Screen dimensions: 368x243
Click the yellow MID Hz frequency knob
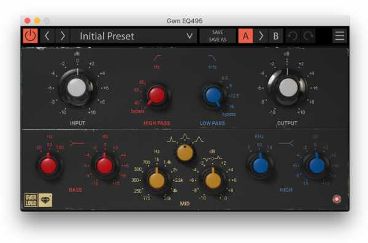coord(157,180)
